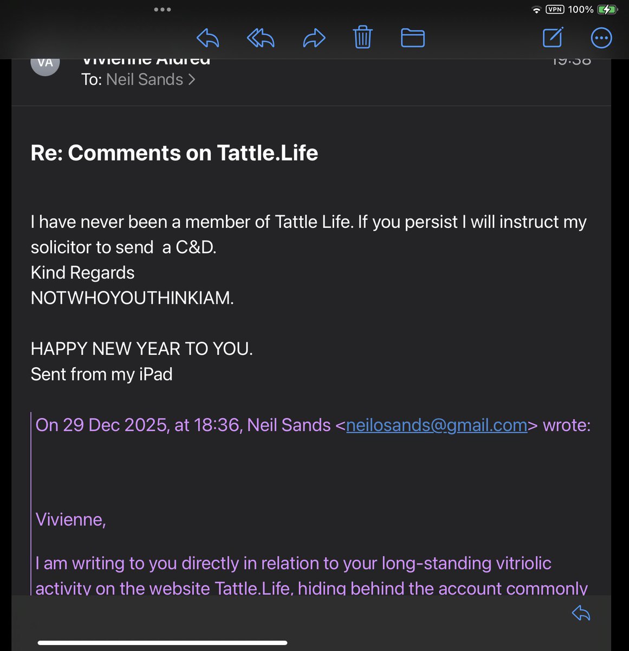The height and width of the screenshot is (651, 629).
Task: Tap the Reply All double-arrow icon
Action: pos(261,39)
